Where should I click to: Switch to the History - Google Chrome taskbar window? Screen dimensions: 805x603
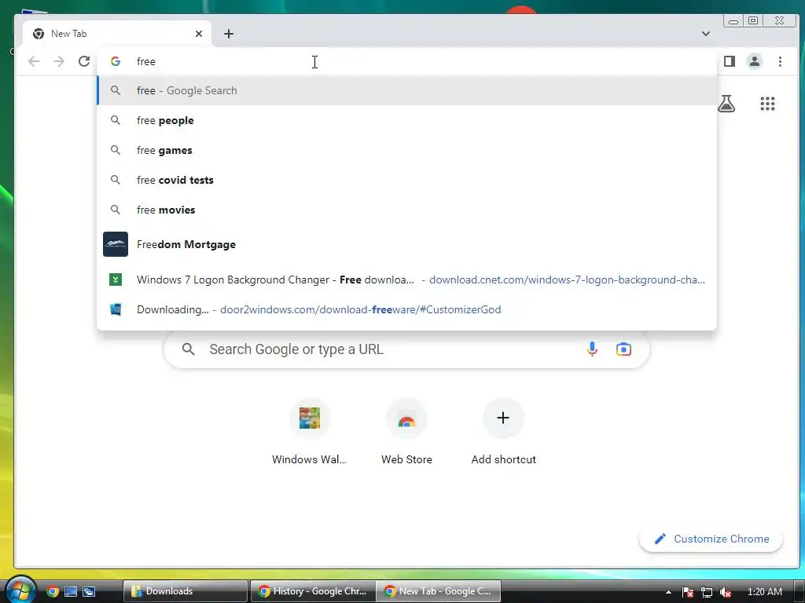312,591
